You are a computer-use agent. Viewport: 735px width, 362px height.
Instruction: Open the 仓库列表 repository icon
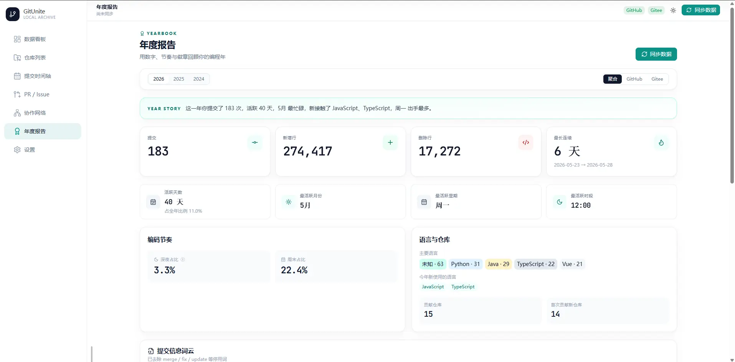[17, 58]
